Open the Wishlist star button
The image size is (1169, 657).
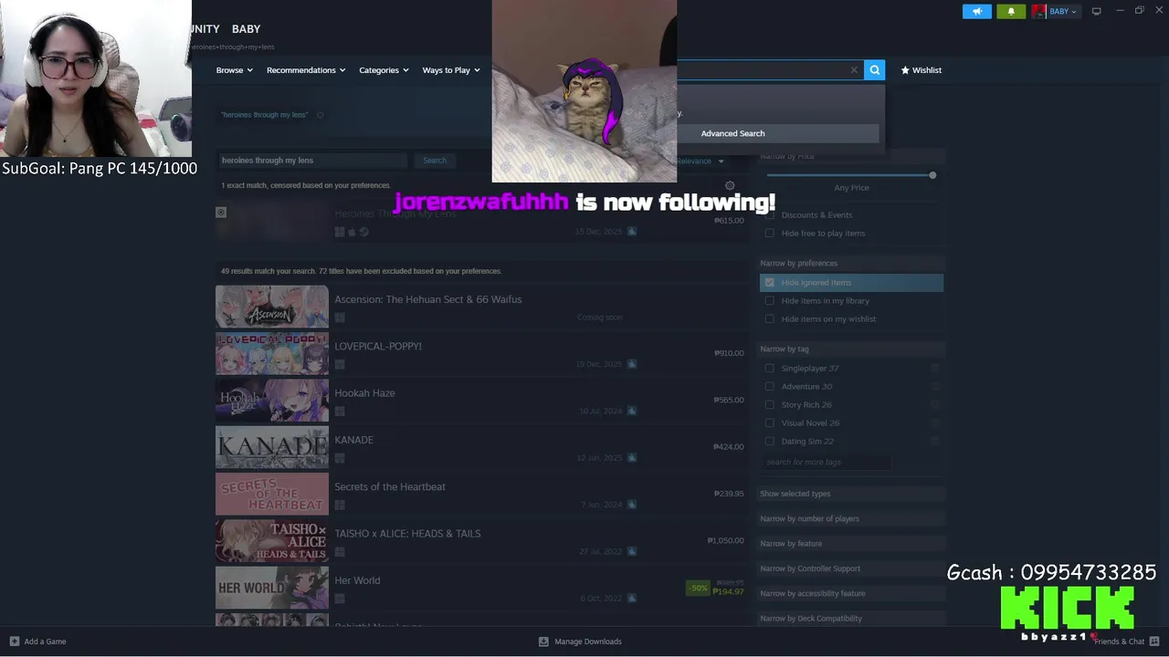[x=921, y=70]
